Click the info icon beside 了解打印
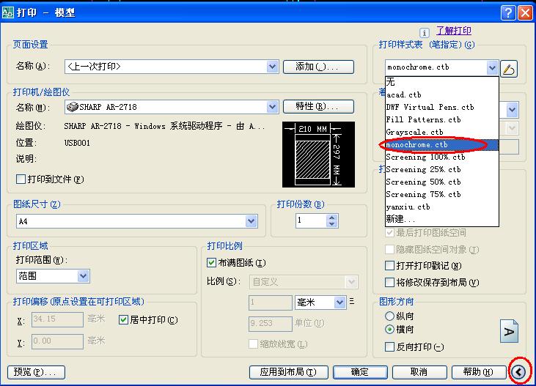Image resolution: width=536 pixels, height=386 pixels. (424, 32)
